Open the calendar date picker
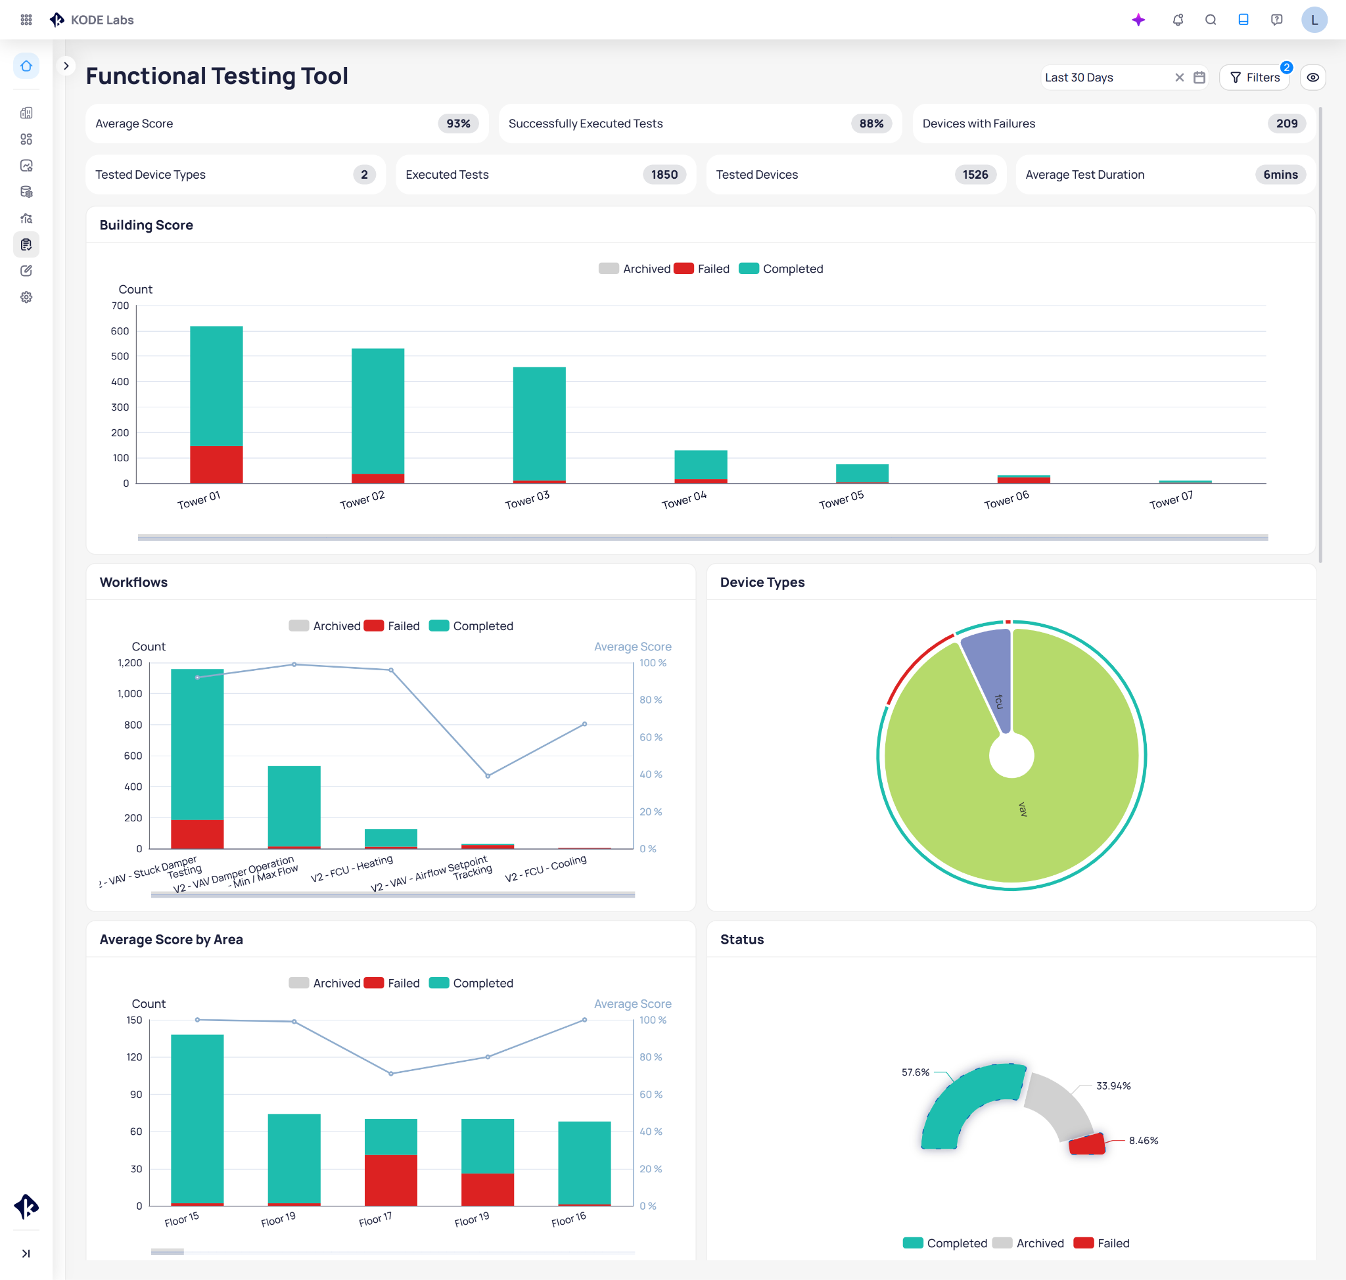The width and height of the screenshot is (1346, 1280). coord(1197,77)
